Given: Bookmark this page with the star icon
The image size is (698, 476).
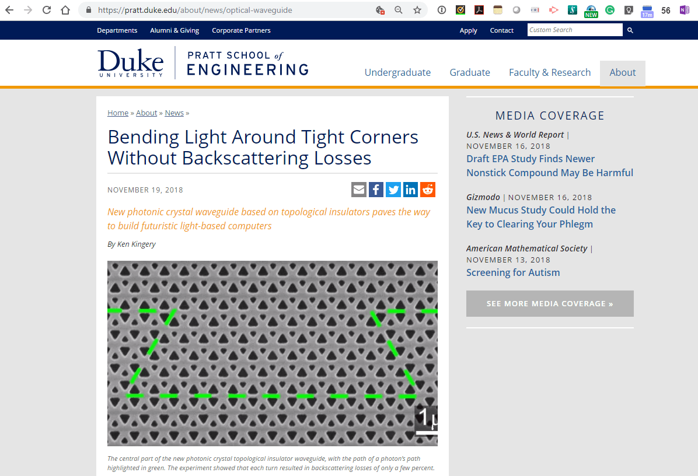Looking at the screenshot, I should pyautogui.click(x=417, y=10).
